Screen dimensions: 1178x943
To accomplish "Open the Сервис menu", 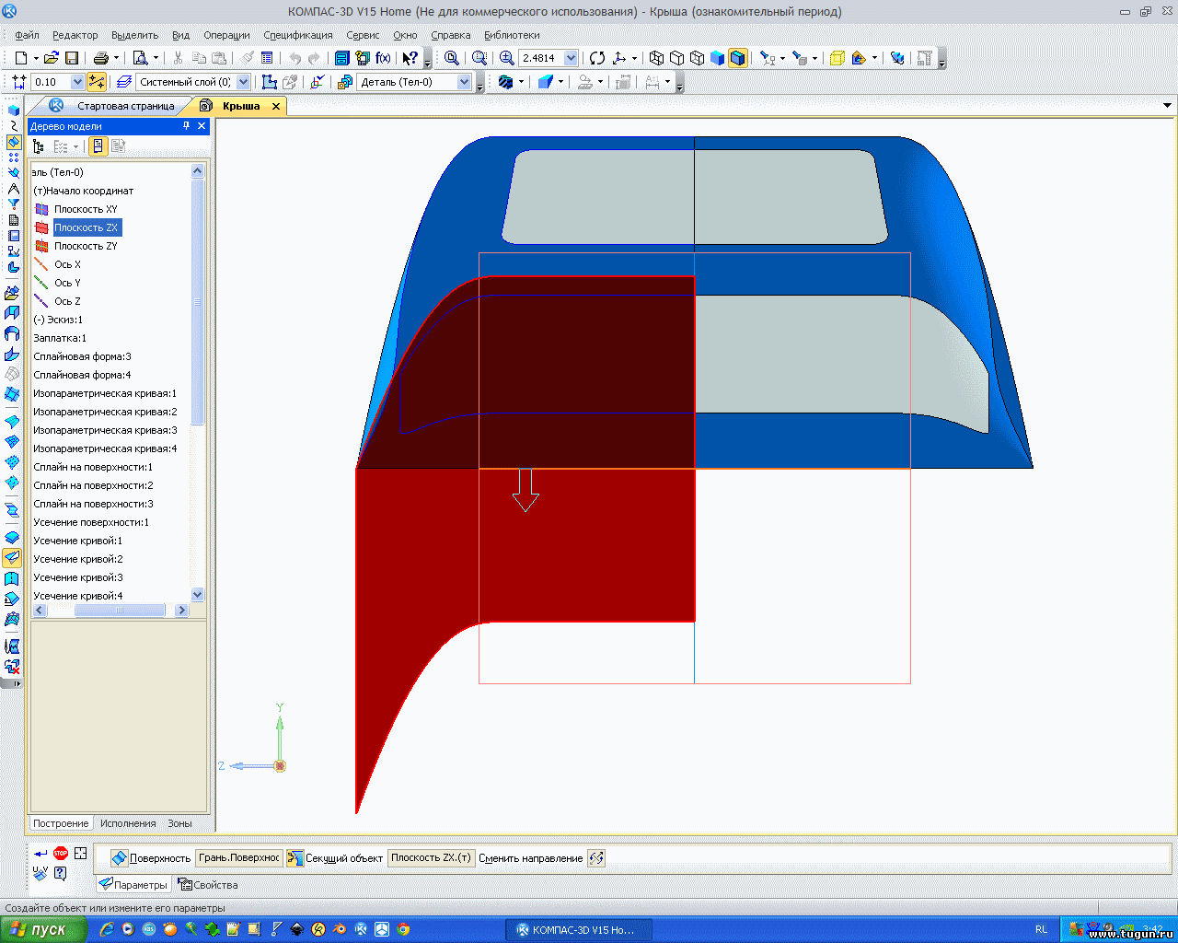I will [363, 35].
